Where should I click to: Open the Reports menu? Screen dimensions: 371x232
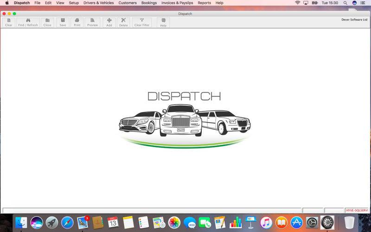[204, 3]
